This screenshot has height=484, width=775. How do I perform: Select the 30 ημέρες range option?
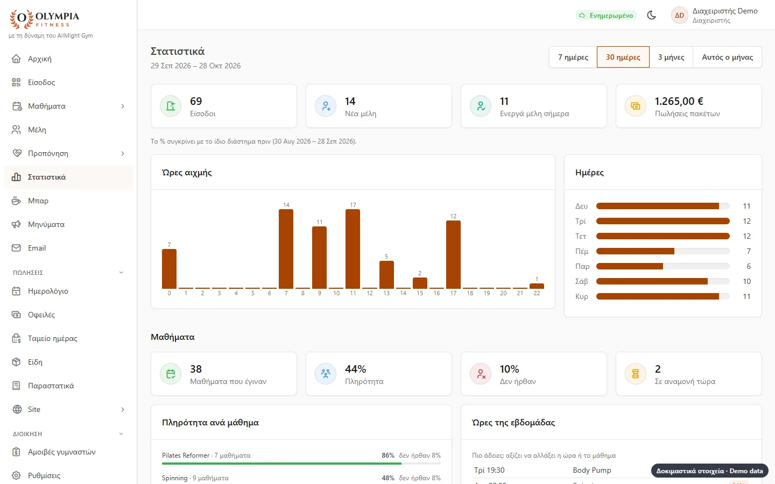pos(623,57)
